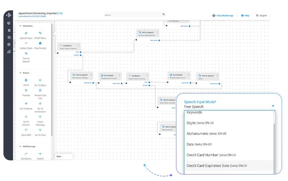The image size is (288, 181).
Task: Open the Voca Worker App link
Action: [223, 15]
